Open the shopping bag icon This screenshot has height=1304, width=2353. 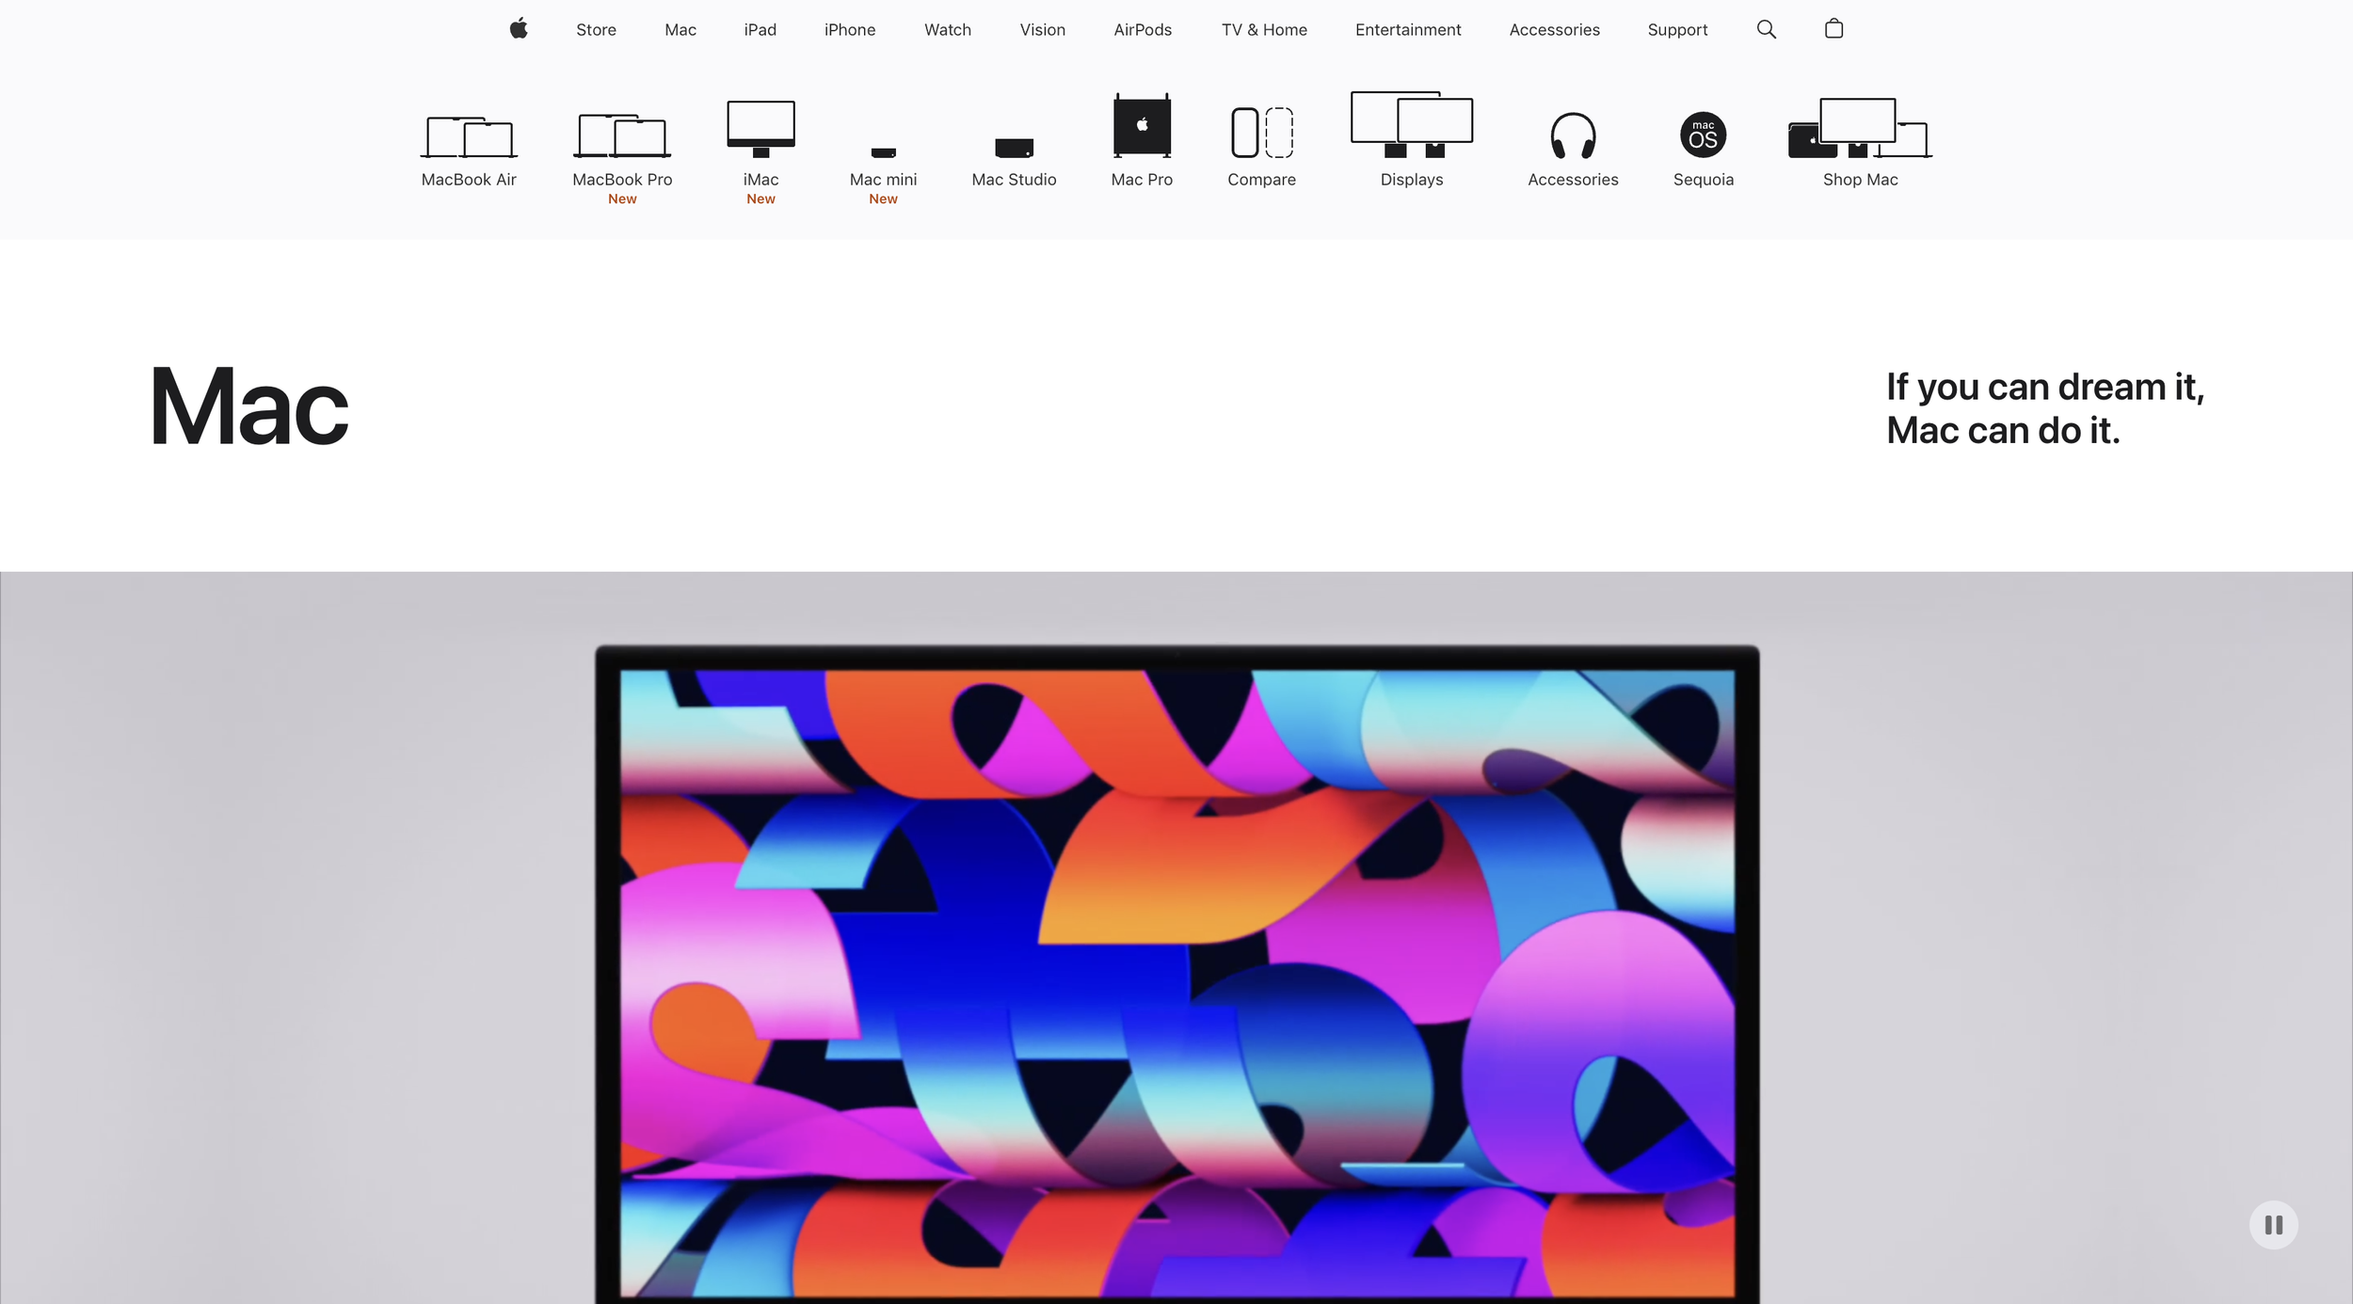click(1833, 29)
